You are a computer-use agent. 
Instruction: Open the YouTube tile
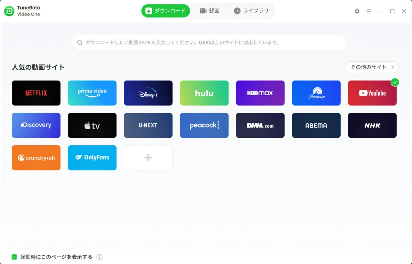point(372,93)
